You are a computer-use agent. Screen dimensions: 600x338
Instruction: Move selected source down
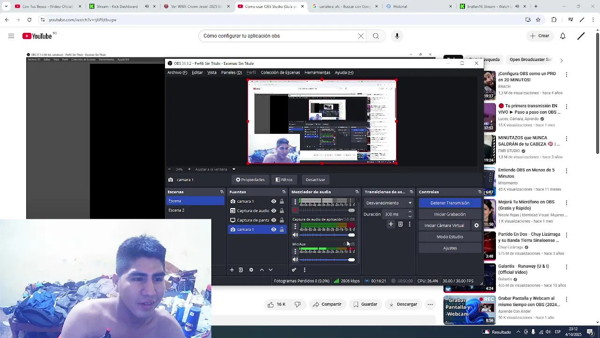click(x=270, y=270)
